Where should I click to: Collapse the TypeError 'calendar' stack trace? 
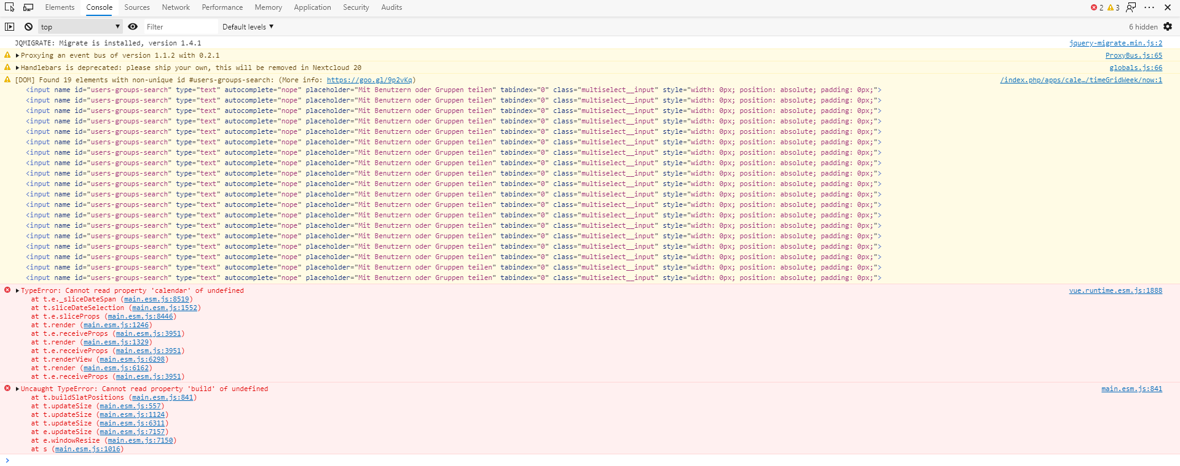click(17, 290)
